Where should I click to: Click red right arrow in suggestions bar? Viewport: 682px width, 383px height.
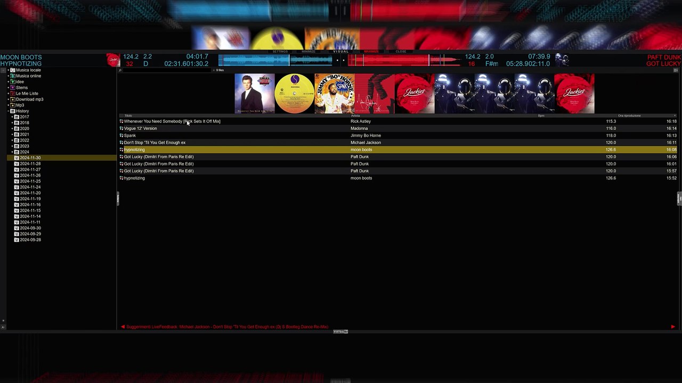click(673, 327)
